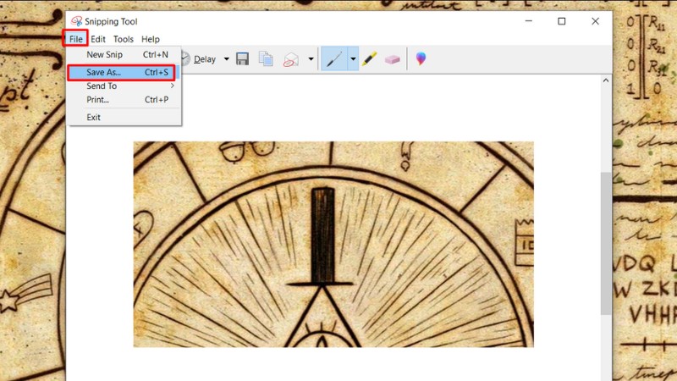Choose Exit from File menu

tap(124, 118)
